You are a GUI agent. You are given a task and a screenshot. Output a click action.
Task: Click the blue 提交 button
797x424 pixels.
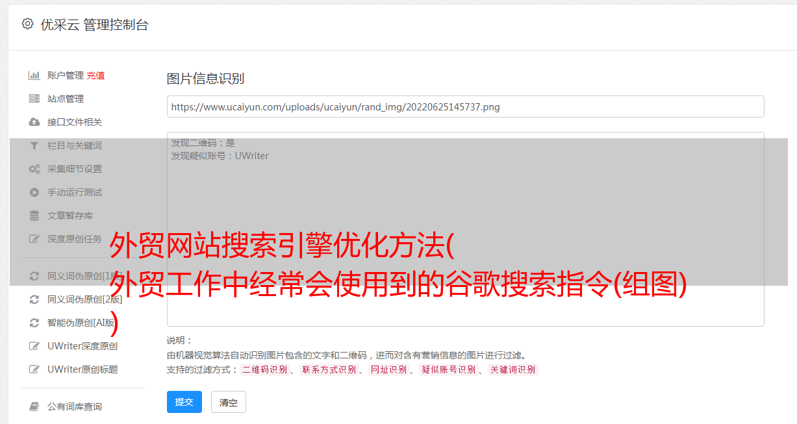(184, 402)
